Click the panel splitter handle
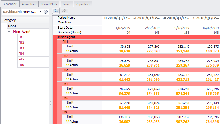The image size is (220, 124). click(x=51, y=103)
